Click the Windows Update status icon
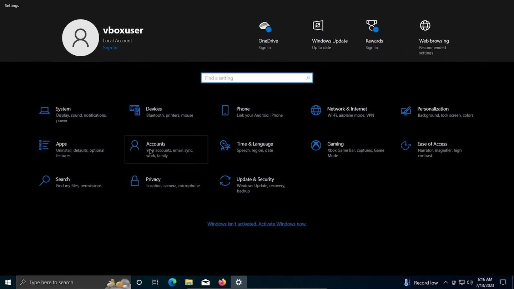Viewport: 514px width, 289px height. (318, 25)
